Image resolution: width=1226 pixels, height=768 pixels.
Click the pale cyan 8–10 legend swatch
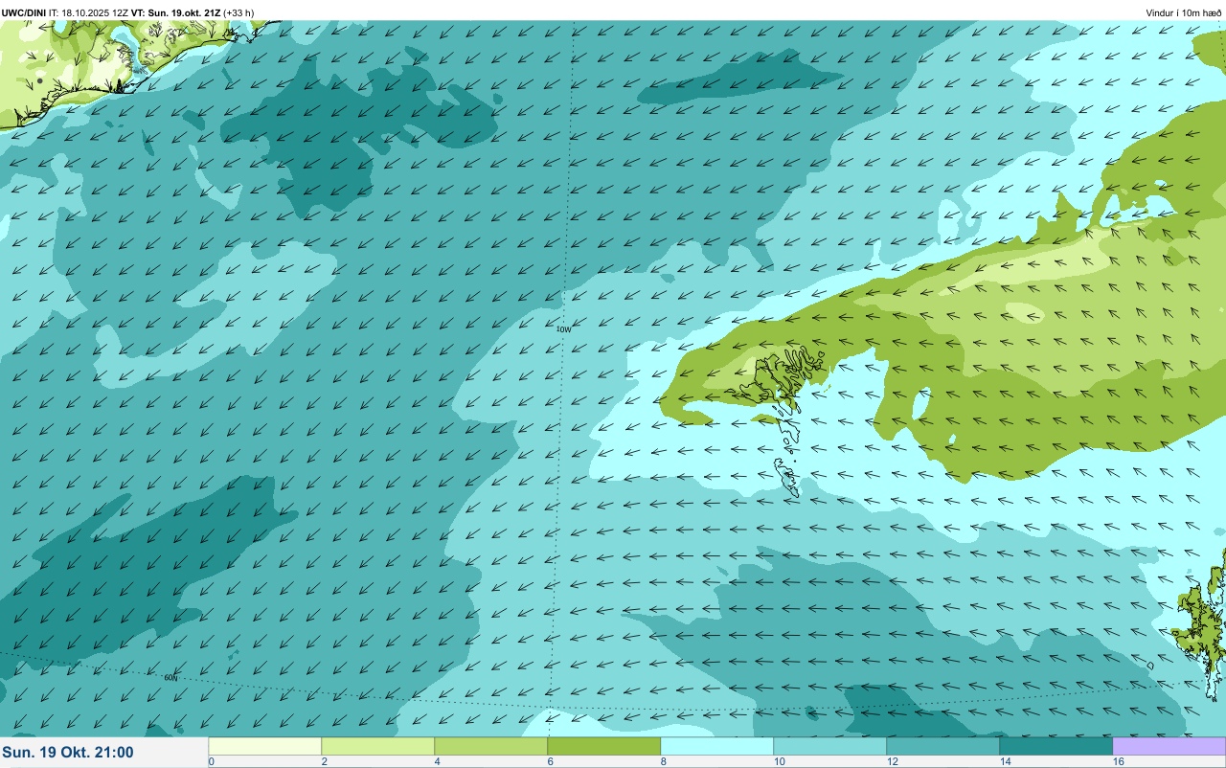coord(716,746)
